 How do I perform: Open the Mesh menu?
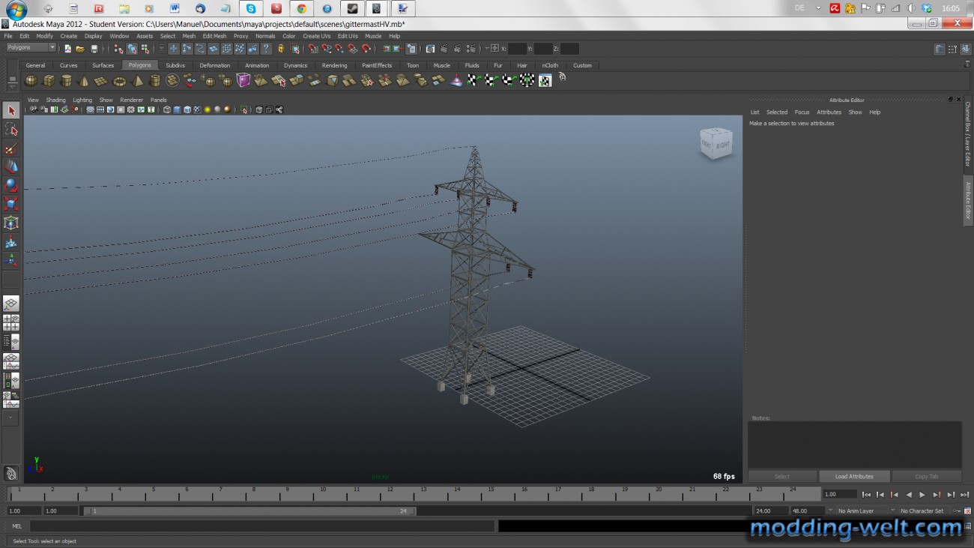189,36
